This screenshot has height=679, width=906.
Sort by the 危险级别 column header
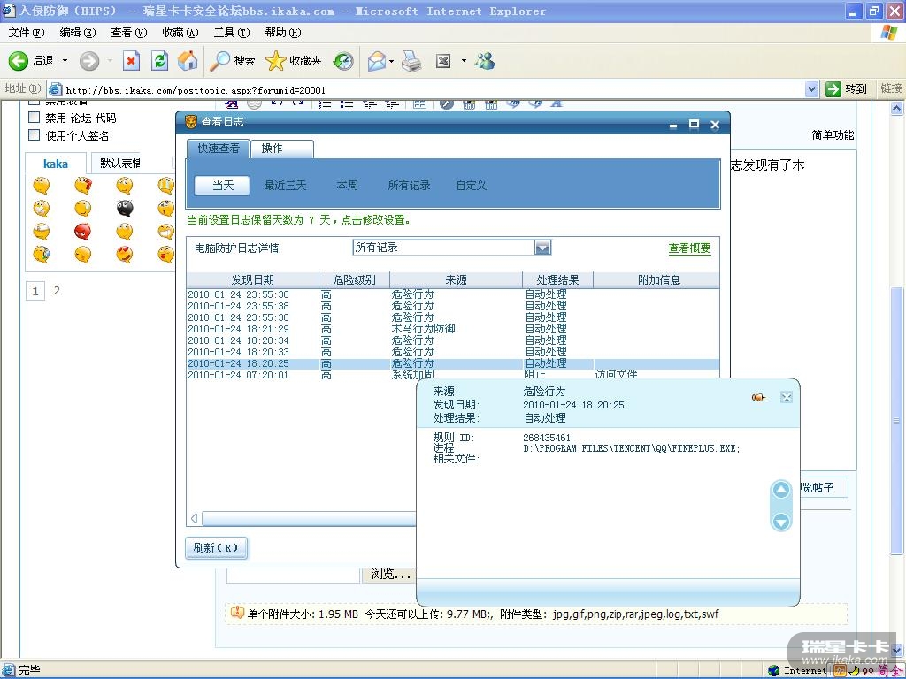click(x=354, y=280)
